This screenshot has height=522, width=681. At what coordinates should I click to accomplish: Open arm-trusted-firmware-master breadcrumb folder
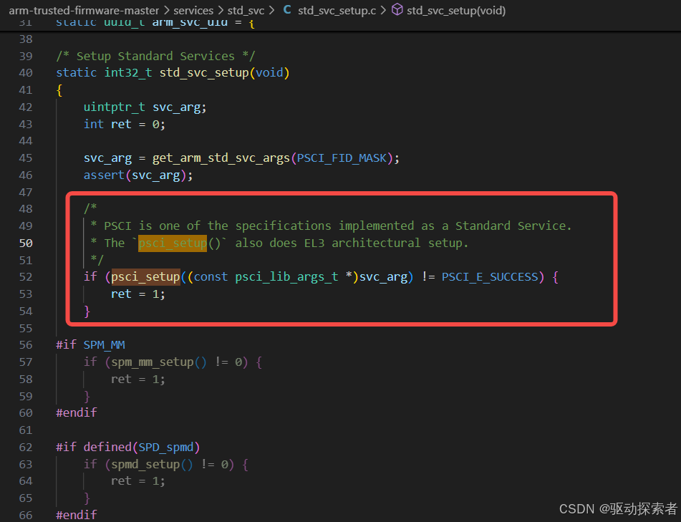[84, 11]
